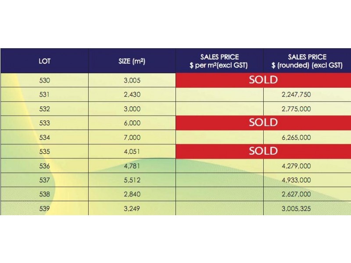Select the SIZE (m²) column header

point(132,61)
